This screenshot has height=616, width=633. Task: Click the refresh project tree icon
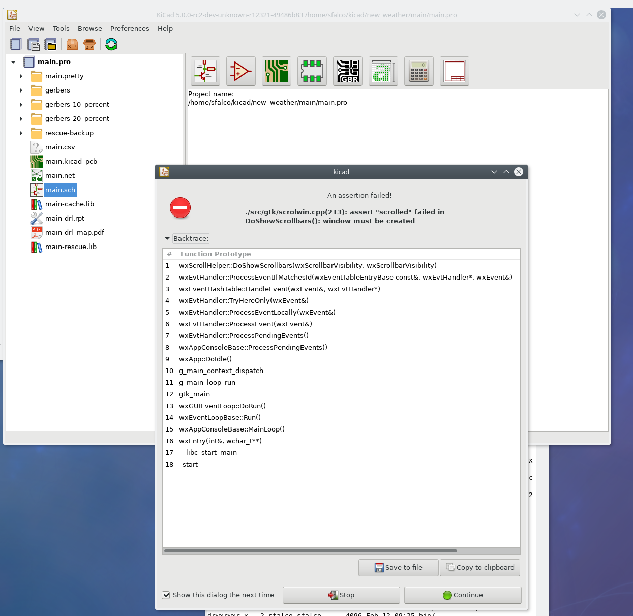111,45
